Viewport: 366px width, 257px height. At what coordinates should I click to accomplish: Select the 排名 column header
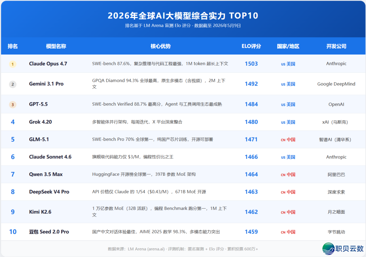click(13, 46)
